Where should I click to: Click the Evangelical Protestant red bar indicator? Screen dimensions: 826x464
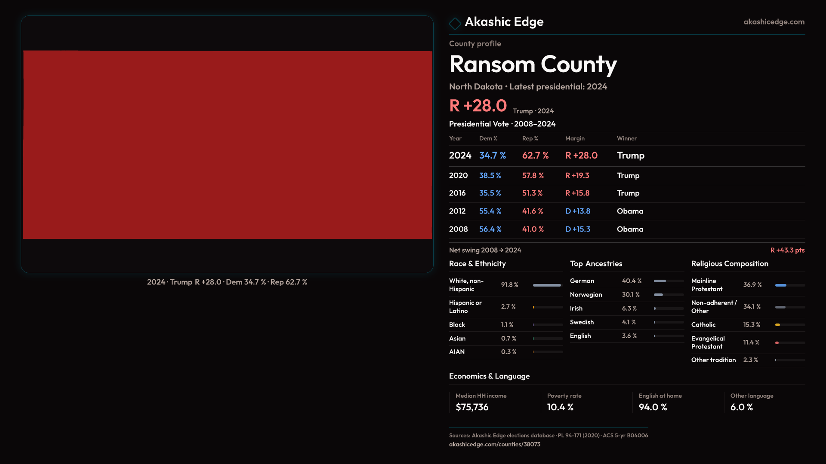(x=777, y=343)
